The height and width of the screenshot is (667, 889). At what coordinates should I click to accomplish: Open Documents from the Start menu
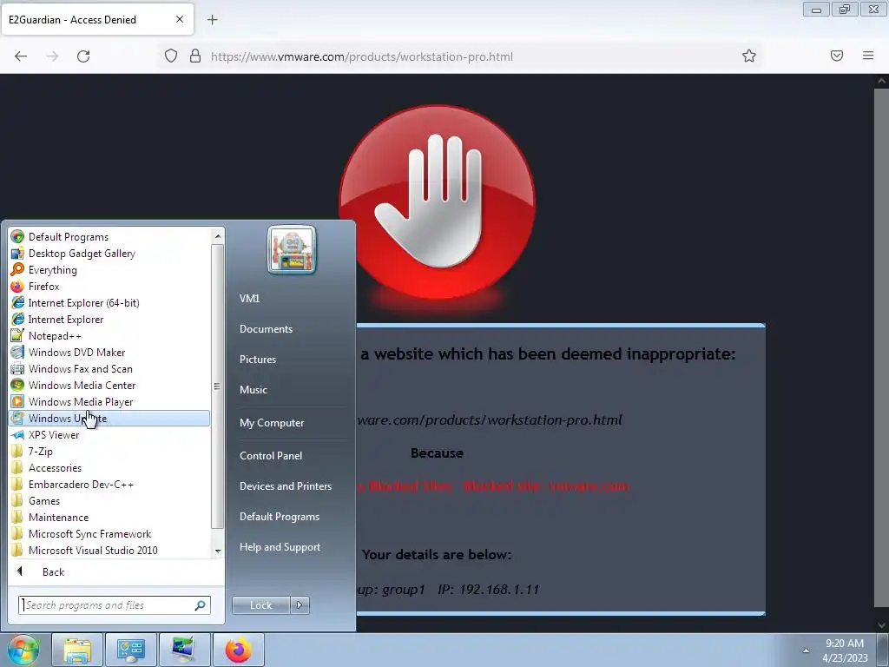click(x=266, y=329)
